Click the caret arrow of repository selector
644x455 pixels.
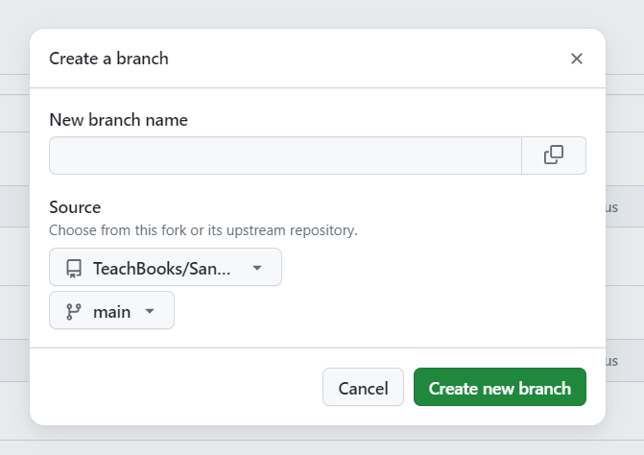[x=257, y=268]
